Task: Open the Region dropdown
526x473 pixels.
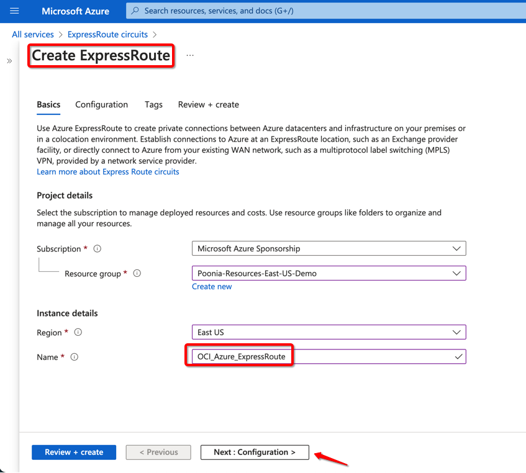Action: click(x=329, y=333)
